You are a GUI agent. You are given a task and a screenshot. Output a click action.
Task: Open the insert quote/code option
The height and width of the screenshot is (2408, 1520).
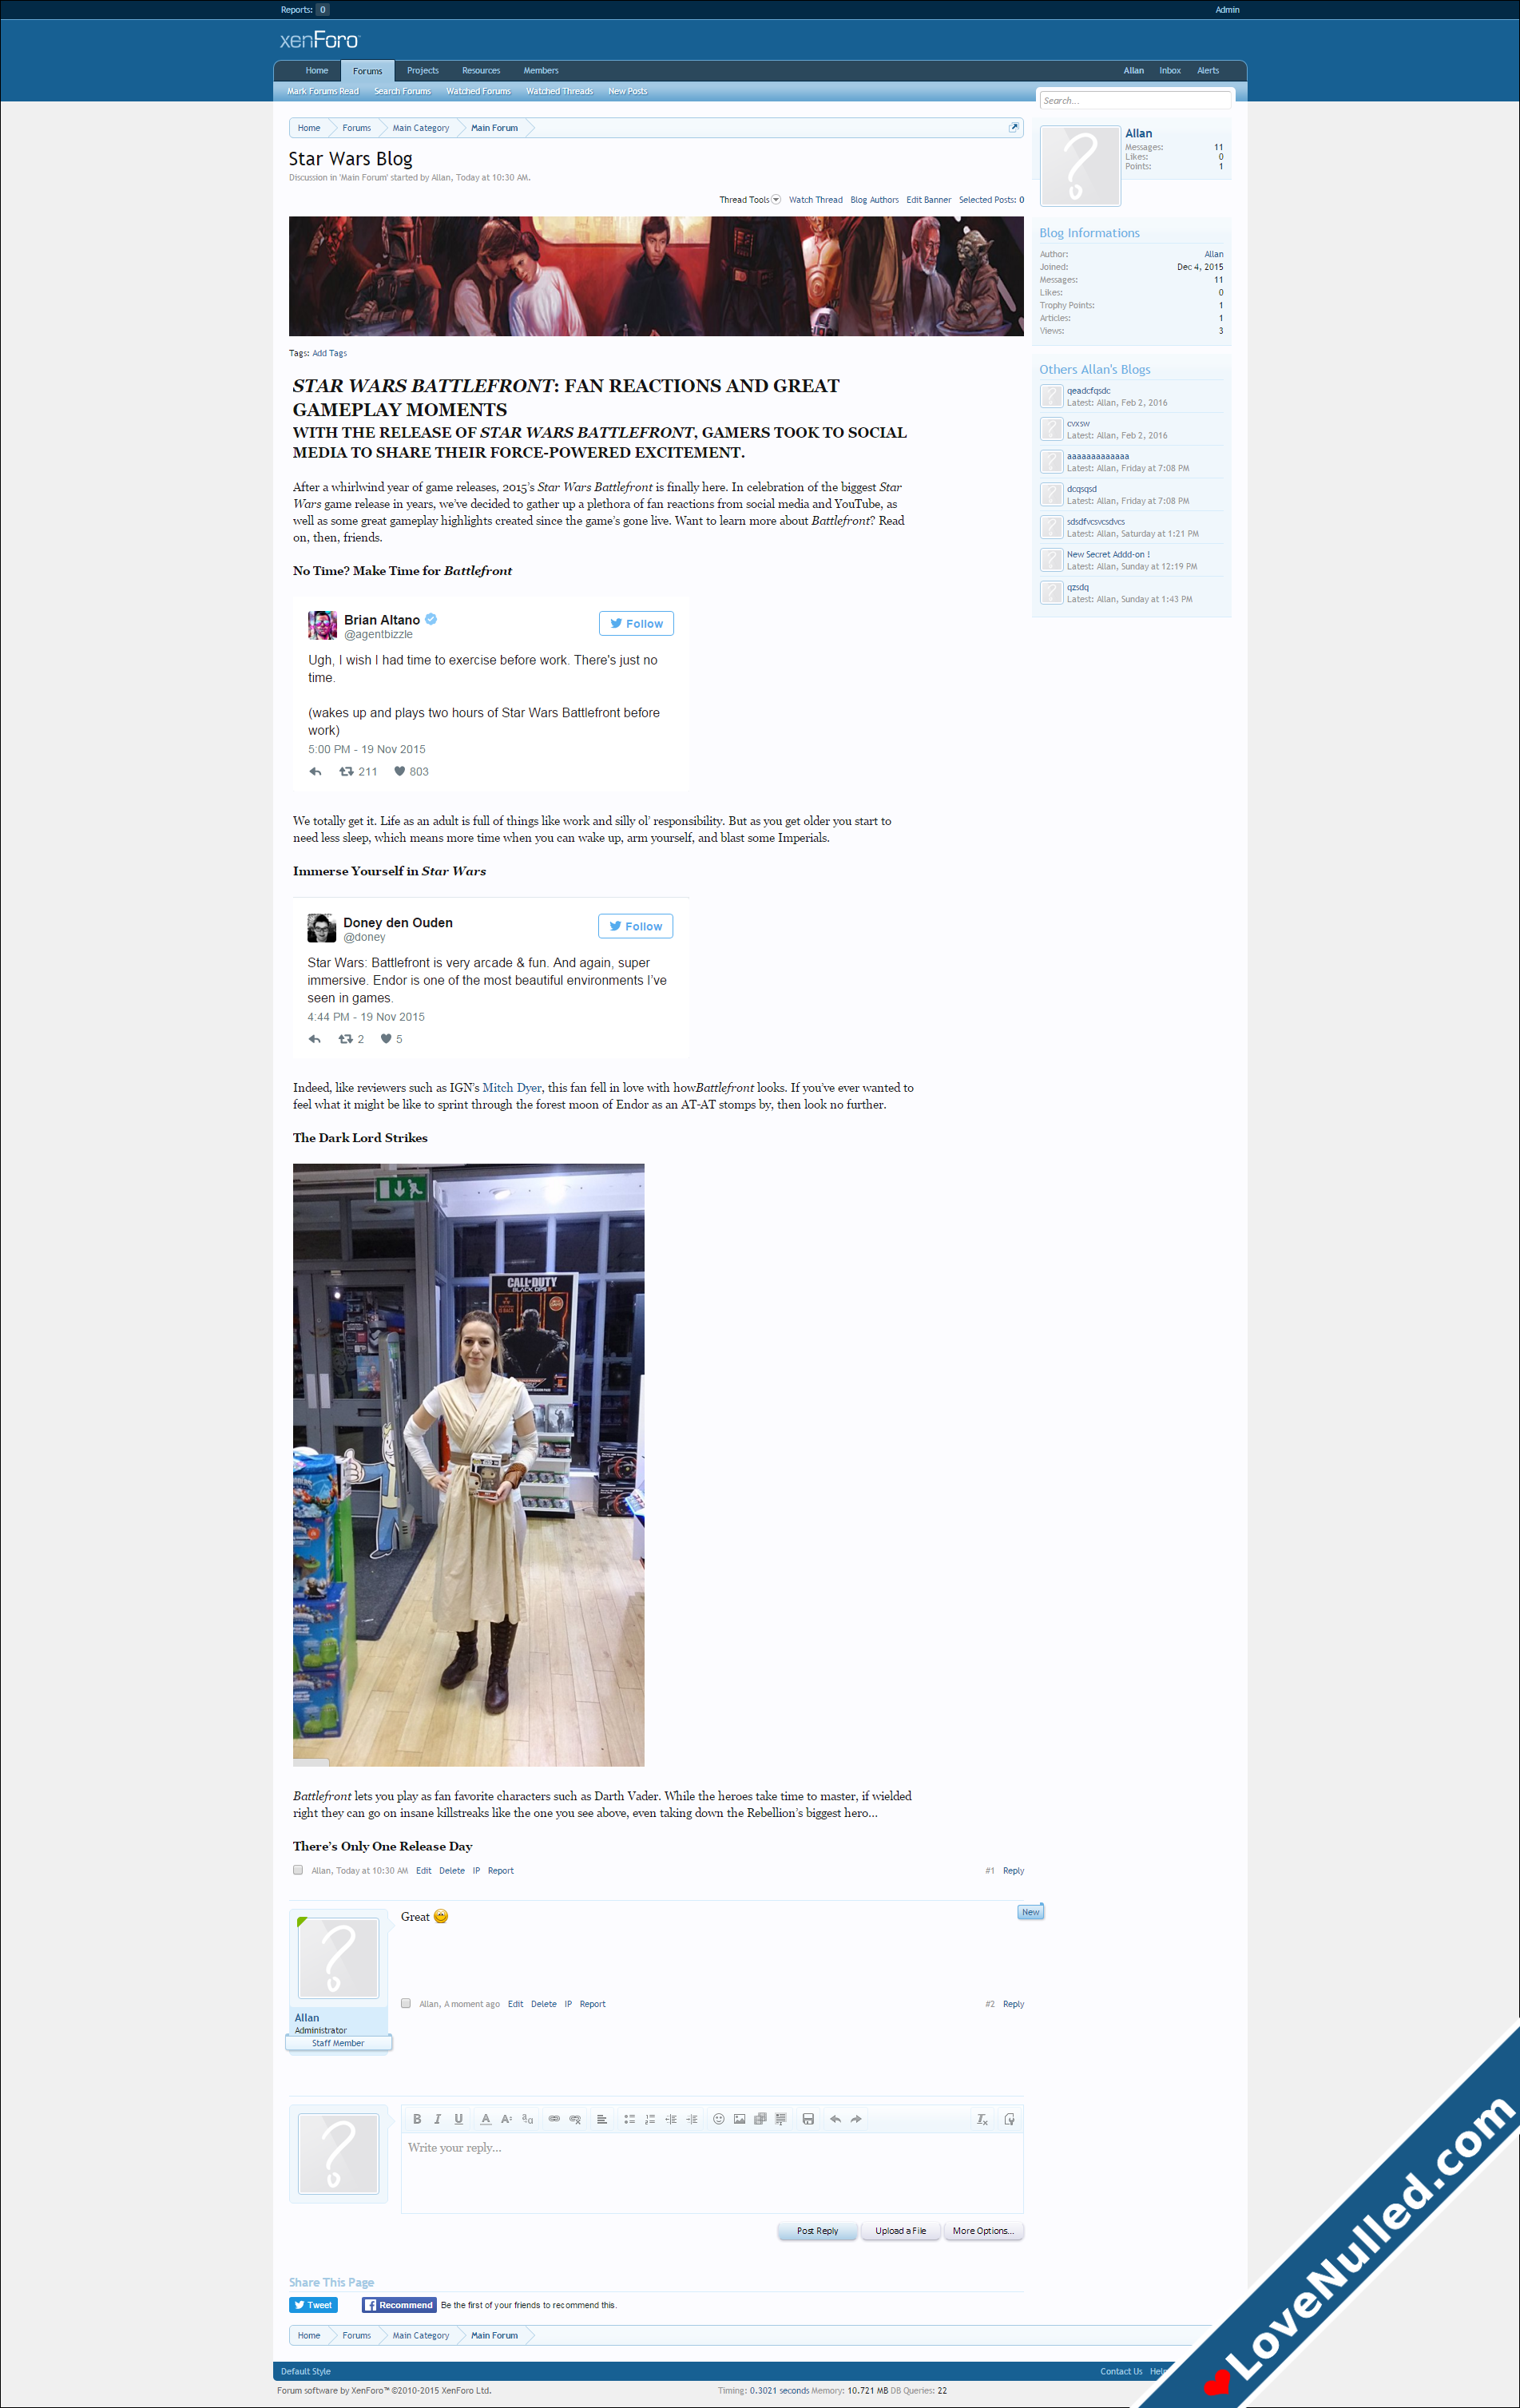coord(781,2119)
